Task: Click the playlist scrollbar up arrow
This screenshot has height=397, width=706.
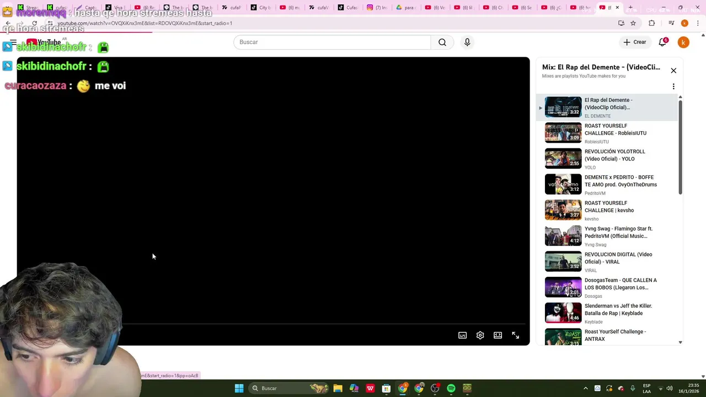Action: (680, 97)
